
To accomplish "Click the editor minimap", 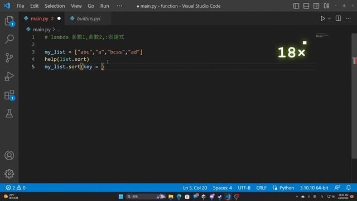I will [x=322, y=36].
